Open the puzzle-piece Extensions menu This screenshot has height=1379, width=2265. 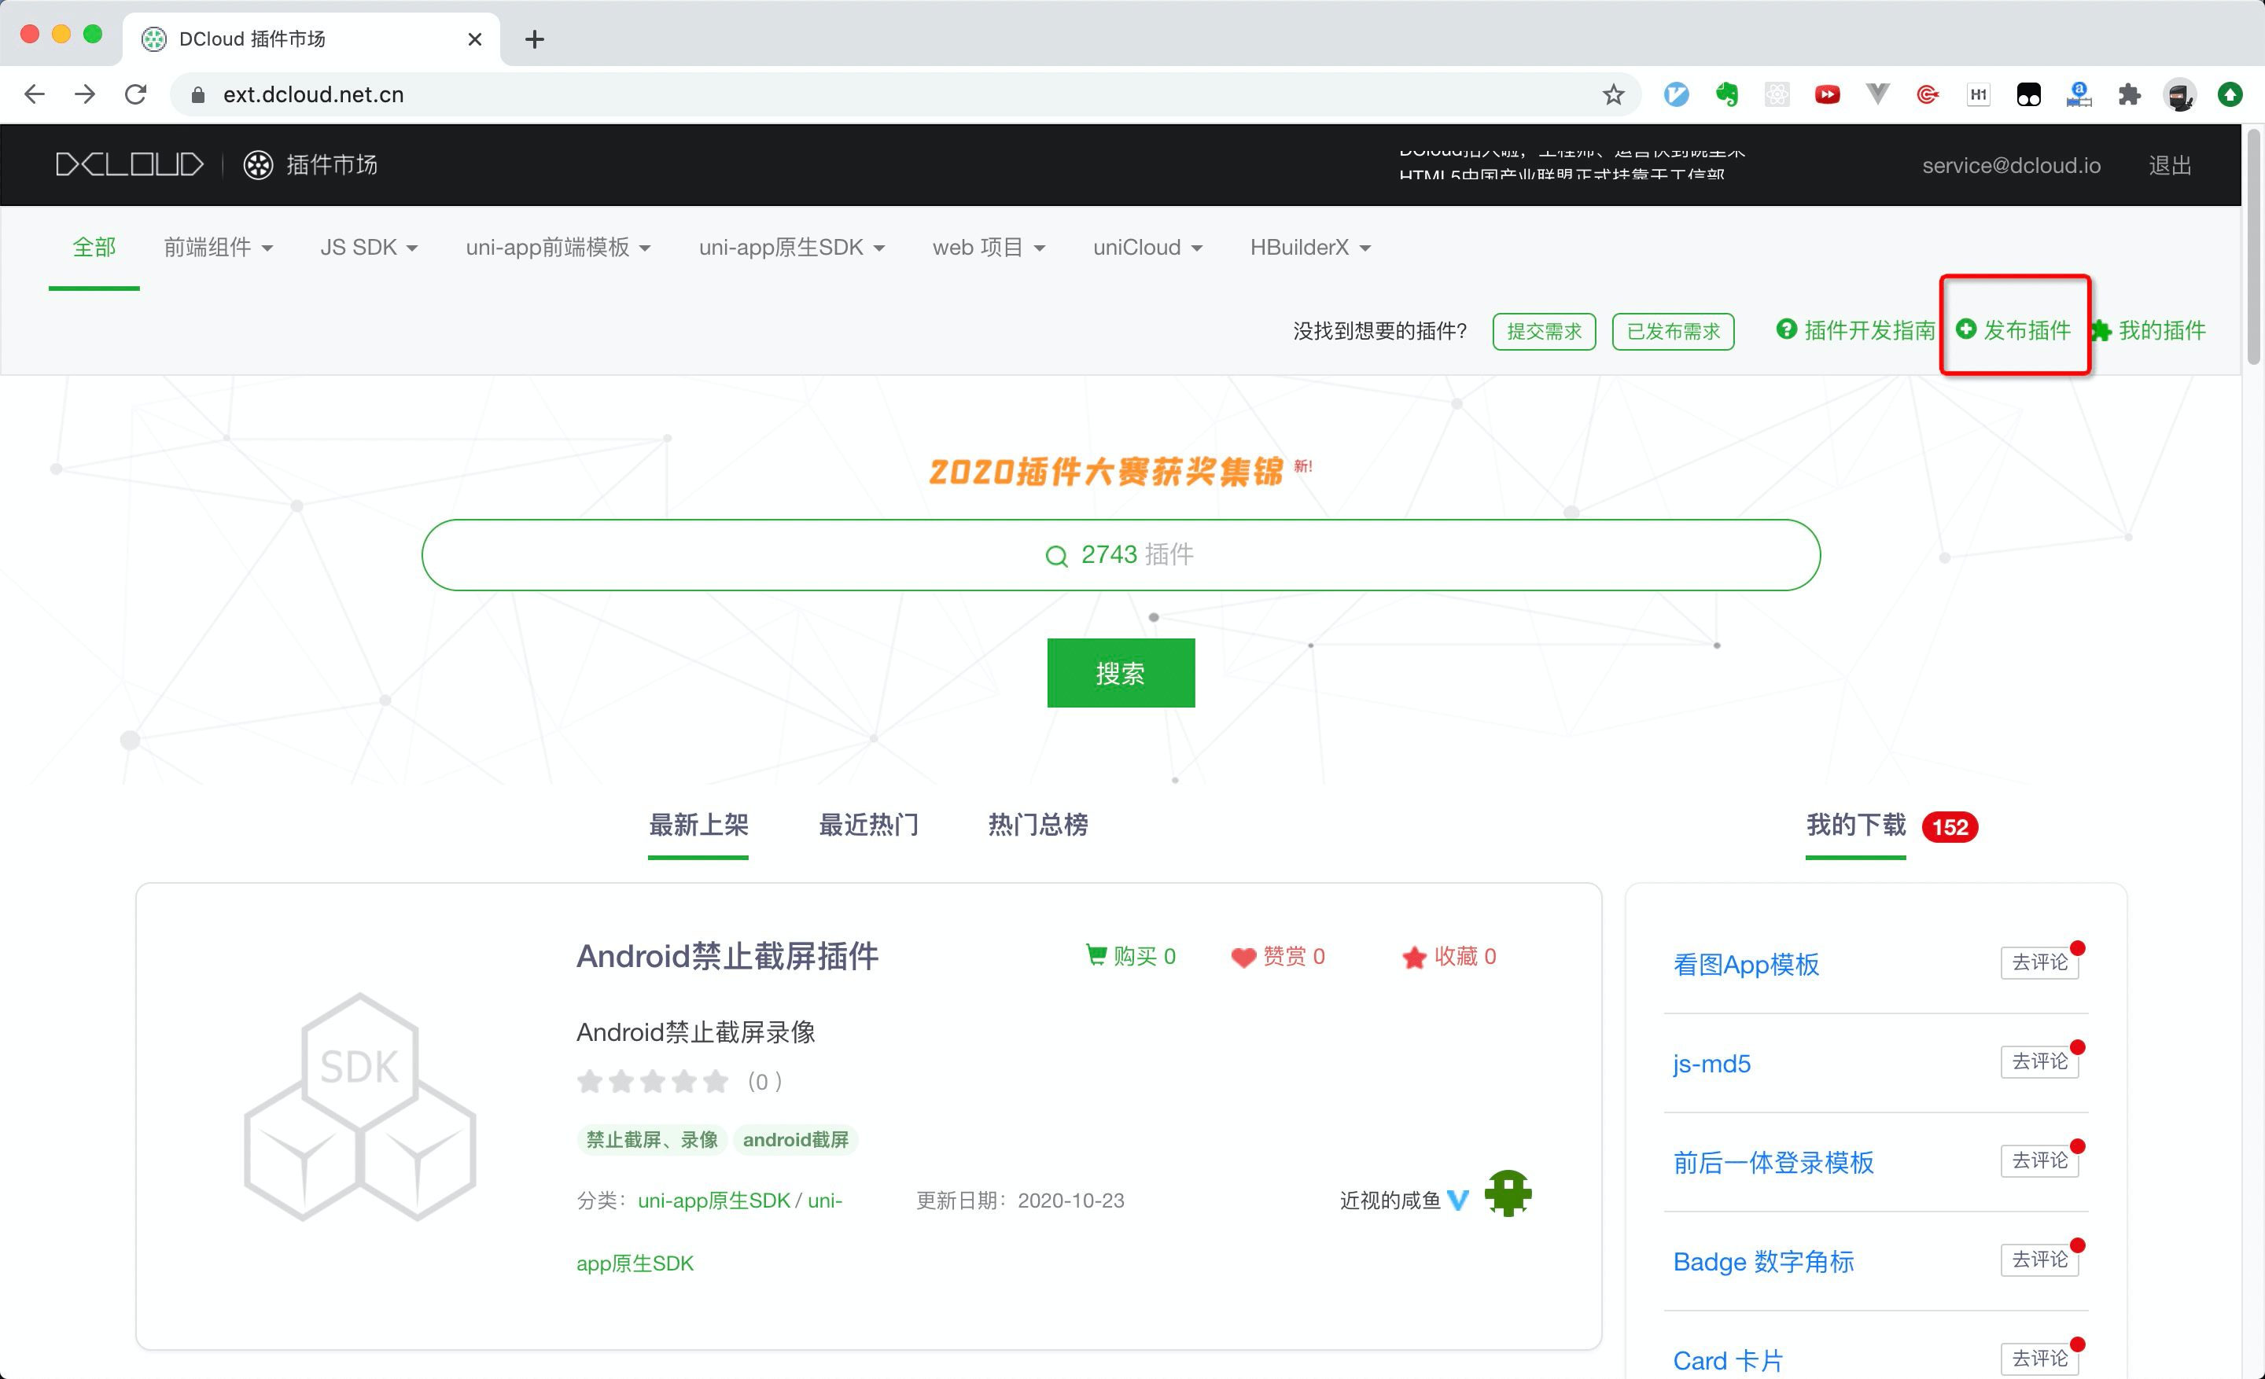pyautogui.click(x=2129, y=94)
